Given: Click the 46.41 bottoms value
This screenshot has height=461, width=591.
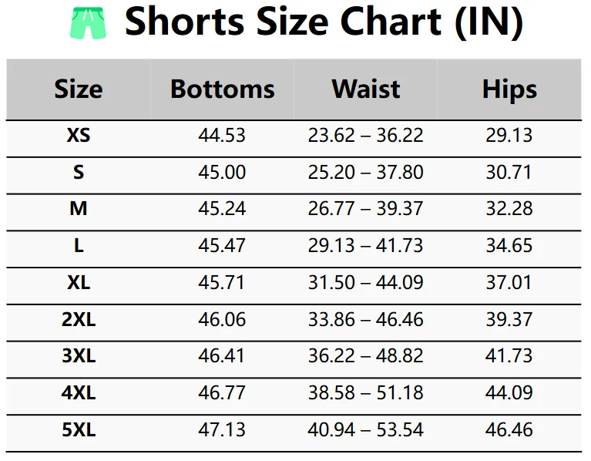Looking at the screenshot, I should click(222, 356).
